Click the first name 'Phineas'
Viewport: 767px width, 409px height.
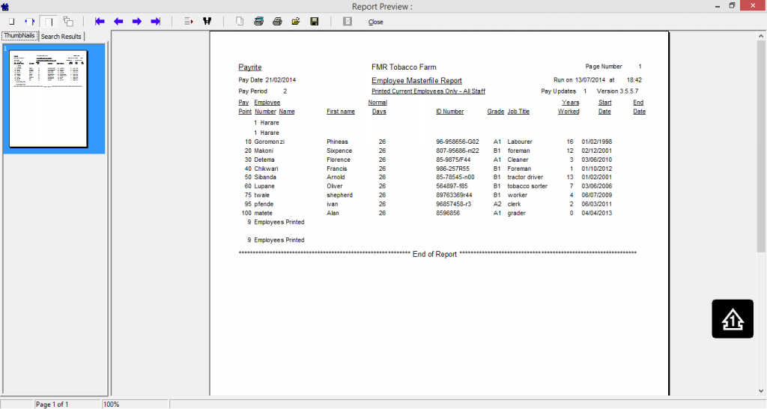(x=338, y=142)
